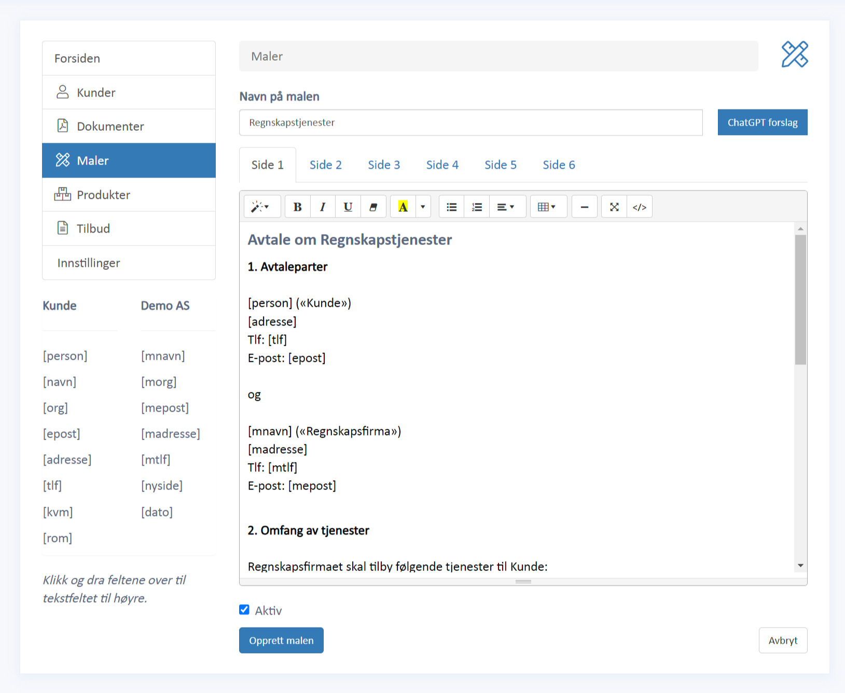Open the table insert dropdown

[x=547, y=207]
